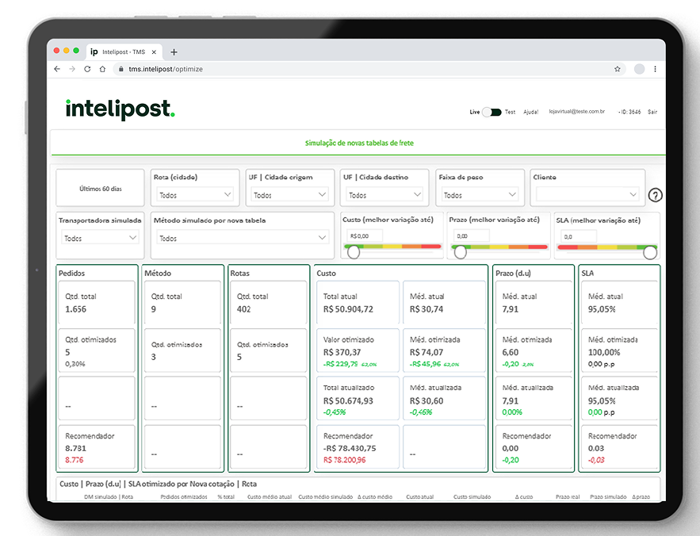The width and height of the screenshot is (700, 536).
Task: Go forward in the browser
Action: (x=72, y=69)
